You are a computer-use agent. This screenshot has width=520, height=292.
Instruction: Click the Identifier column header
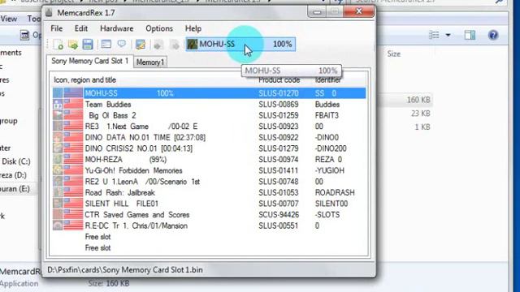pos(327,80)
